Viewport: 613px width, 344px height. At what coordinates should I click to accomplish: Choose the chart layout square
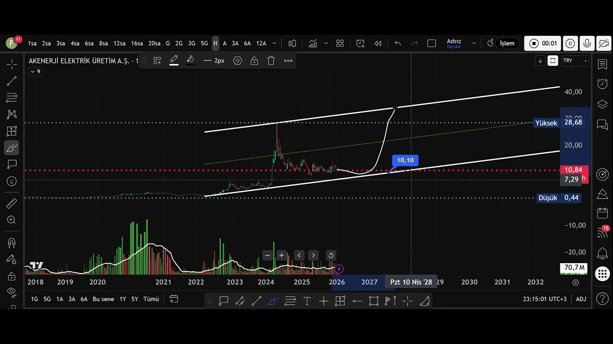[x=431, y=43]
